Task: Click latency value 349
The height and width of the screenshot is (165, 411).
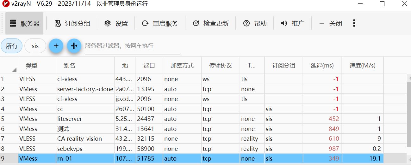Action: pyautogui.click(x=334, y=159)
